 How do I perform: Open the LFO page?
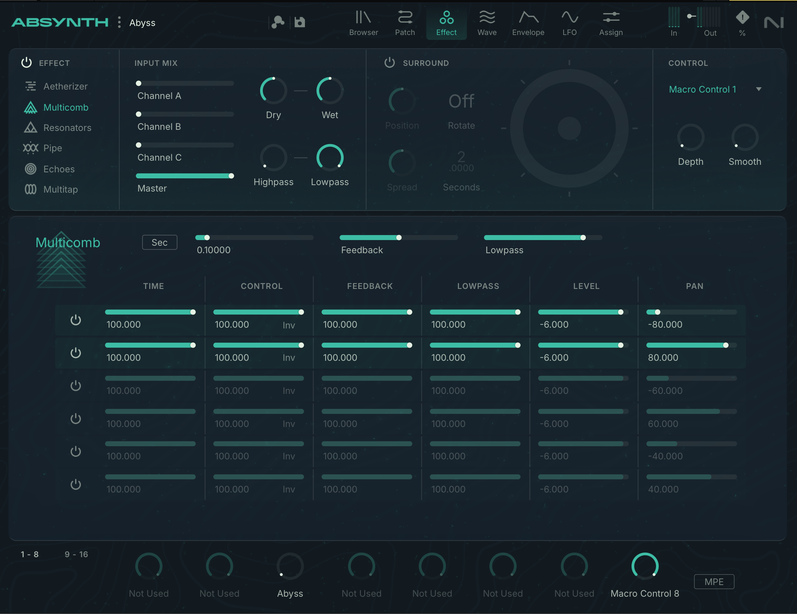pyautogui.click(x=569, y=23)
